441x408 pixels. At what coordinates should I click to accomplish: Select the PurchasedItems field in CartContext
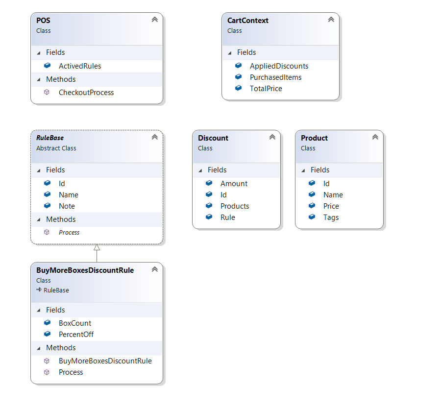click(x=275, y=77)
